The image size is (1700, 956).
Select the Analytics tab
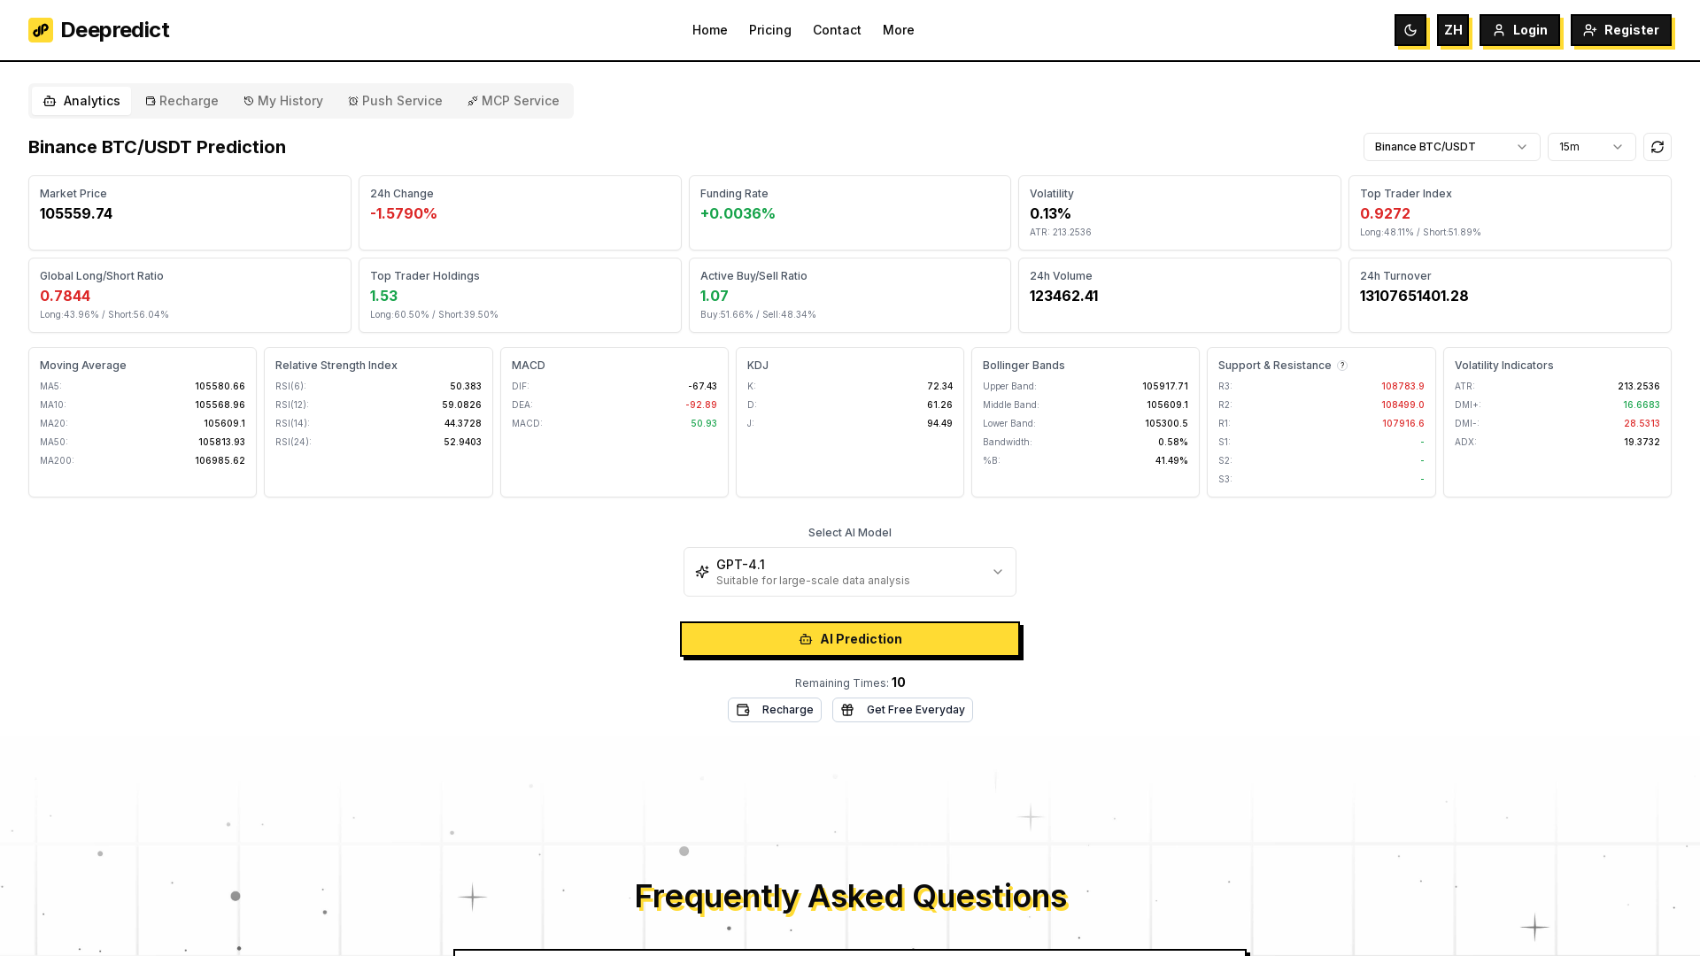[x=81, y=101]
